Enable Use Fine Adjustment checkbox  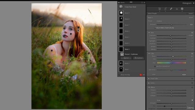click(x=155, y=66)
